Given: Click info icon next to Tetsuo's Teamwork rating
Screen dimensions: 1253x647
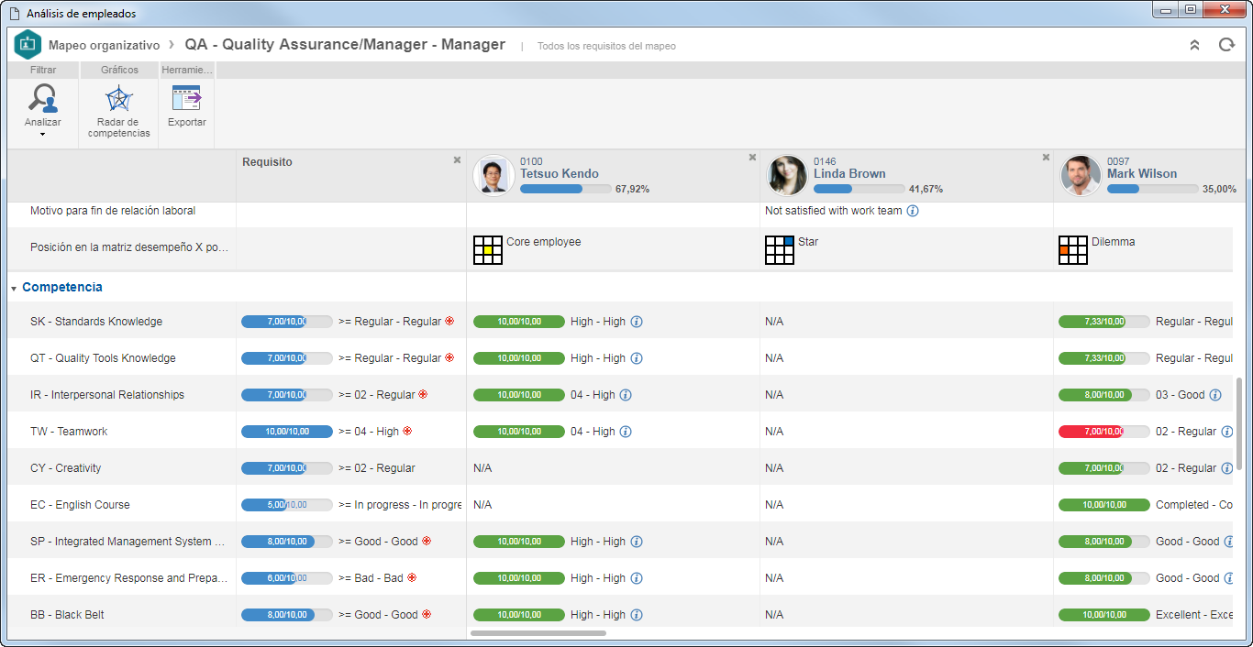Looking at the screenshot, I should 626,432.
